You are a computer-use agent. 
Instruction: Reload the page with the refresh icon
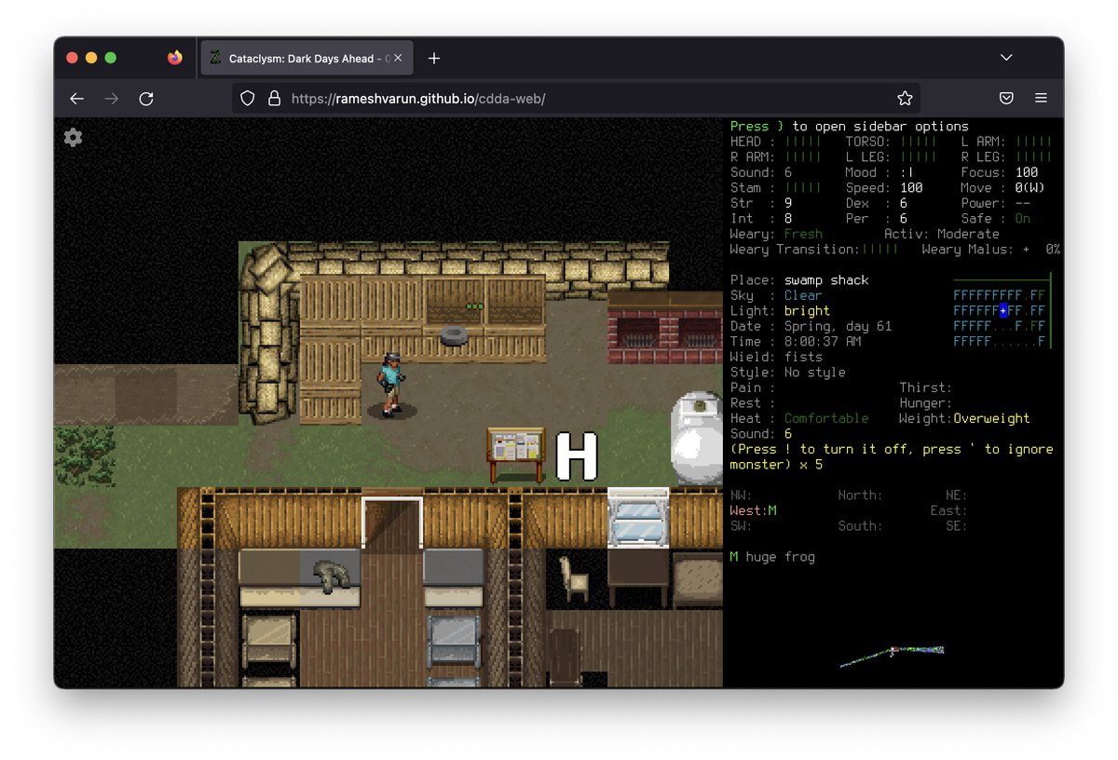146,98
